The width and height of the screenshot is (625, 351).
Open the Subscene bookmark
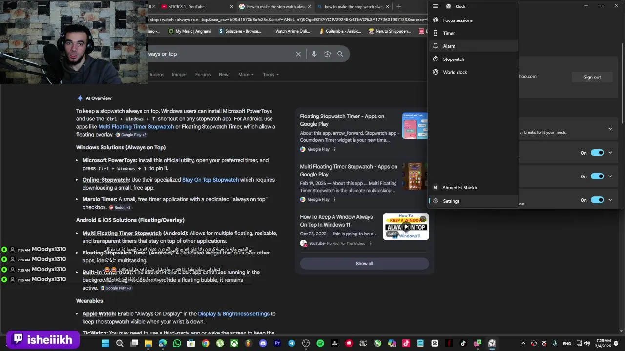click(240, 31)
